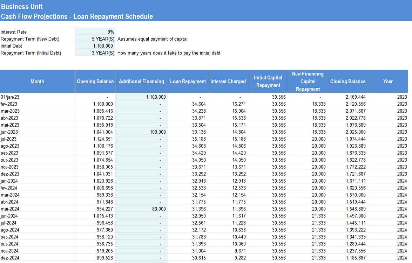
Task: Select the dez-2024 month cell
Action: pyautogui.click(x=38, y=258)
